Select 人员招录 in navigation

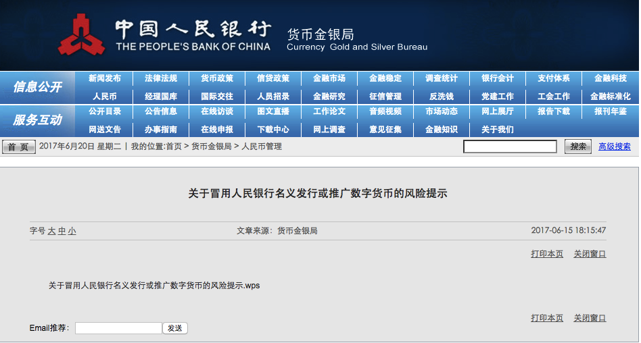tap(273, 97)
